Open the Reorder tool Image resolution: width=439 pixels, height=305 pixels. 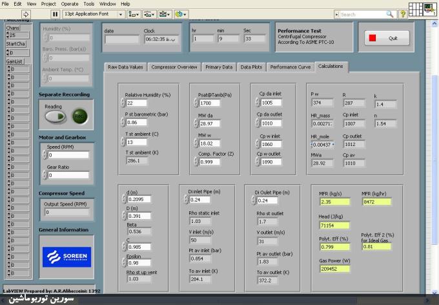coord(181,14)
